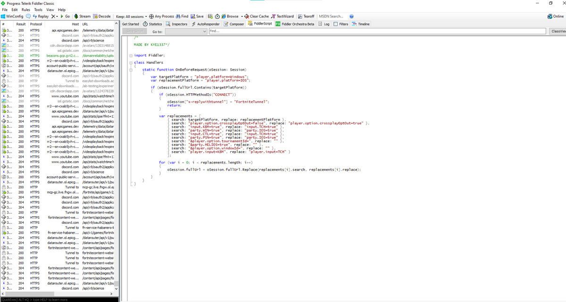Click the Online status indicator
Viewport: 566px width, 302px height.
(x=556, y=16)
